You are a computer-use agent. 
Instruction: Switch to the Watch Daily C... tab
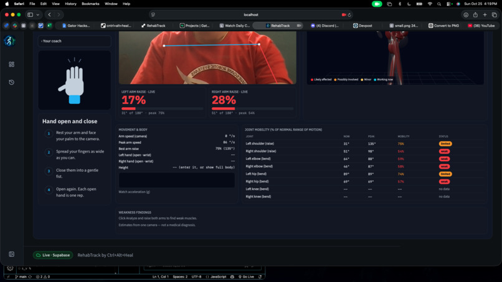pos(234,26)
